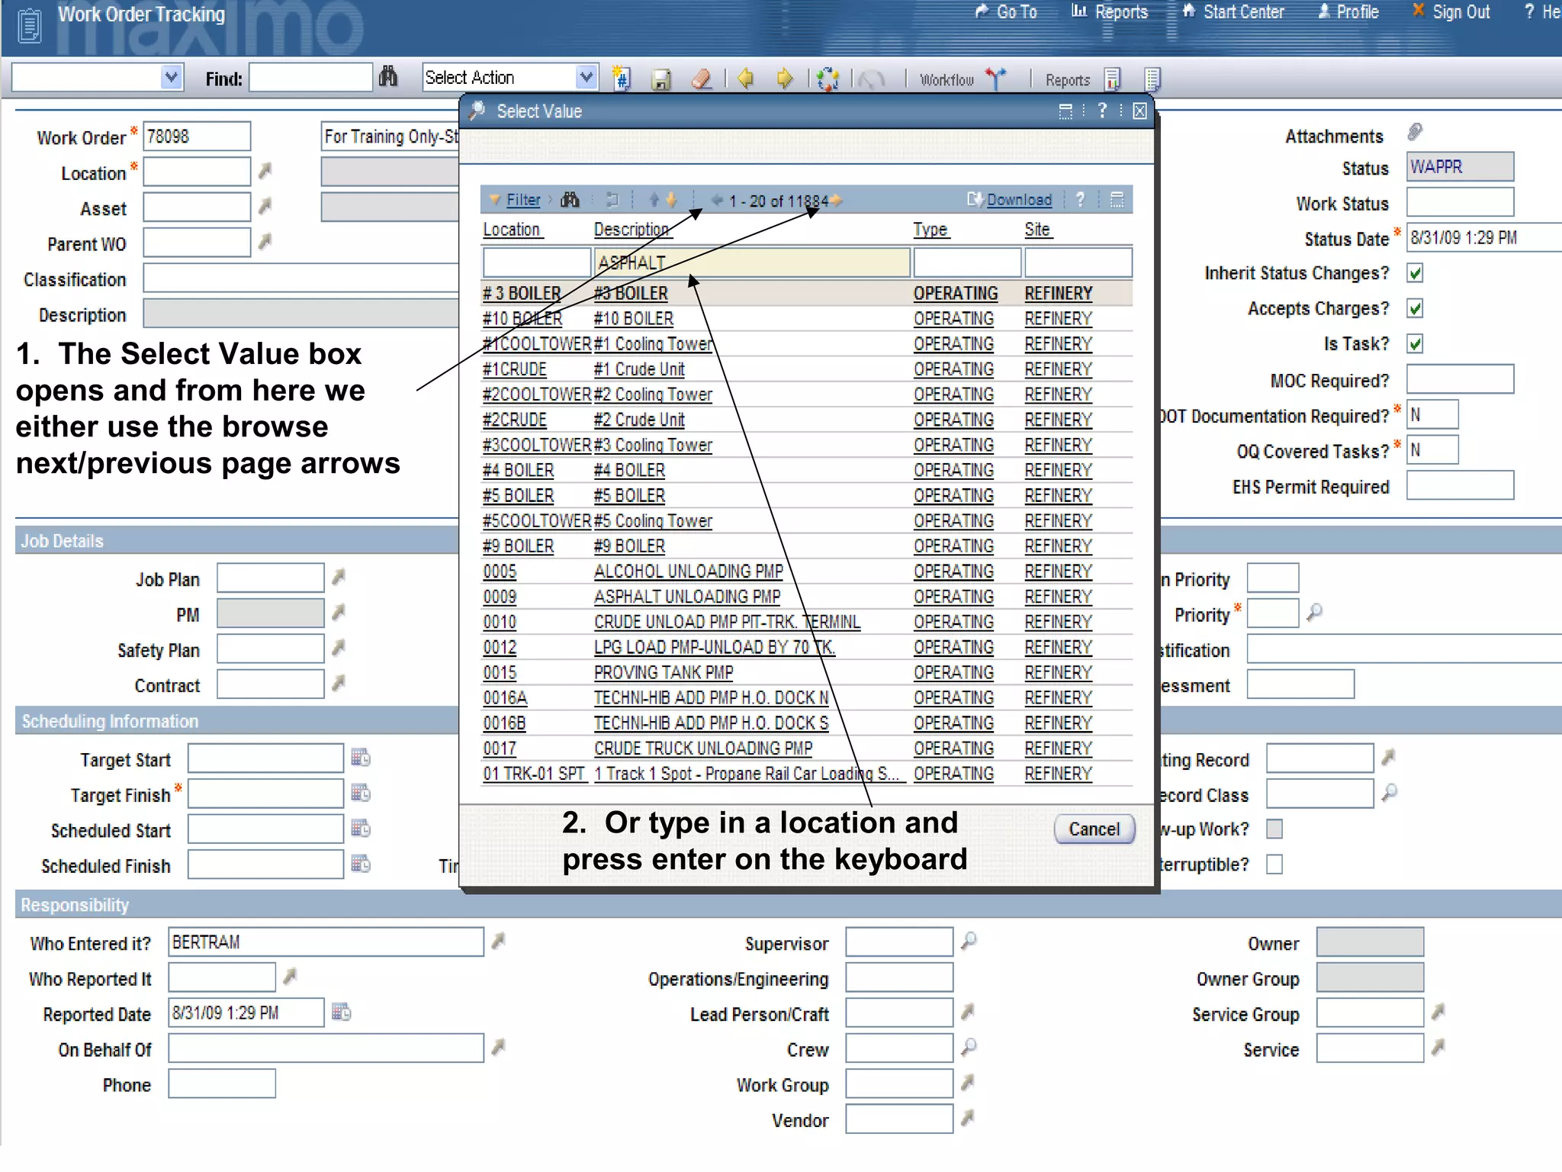Toggle Is Task checkbox
Viewport: 1562px width, 1172px height.
pos(1416,343)
